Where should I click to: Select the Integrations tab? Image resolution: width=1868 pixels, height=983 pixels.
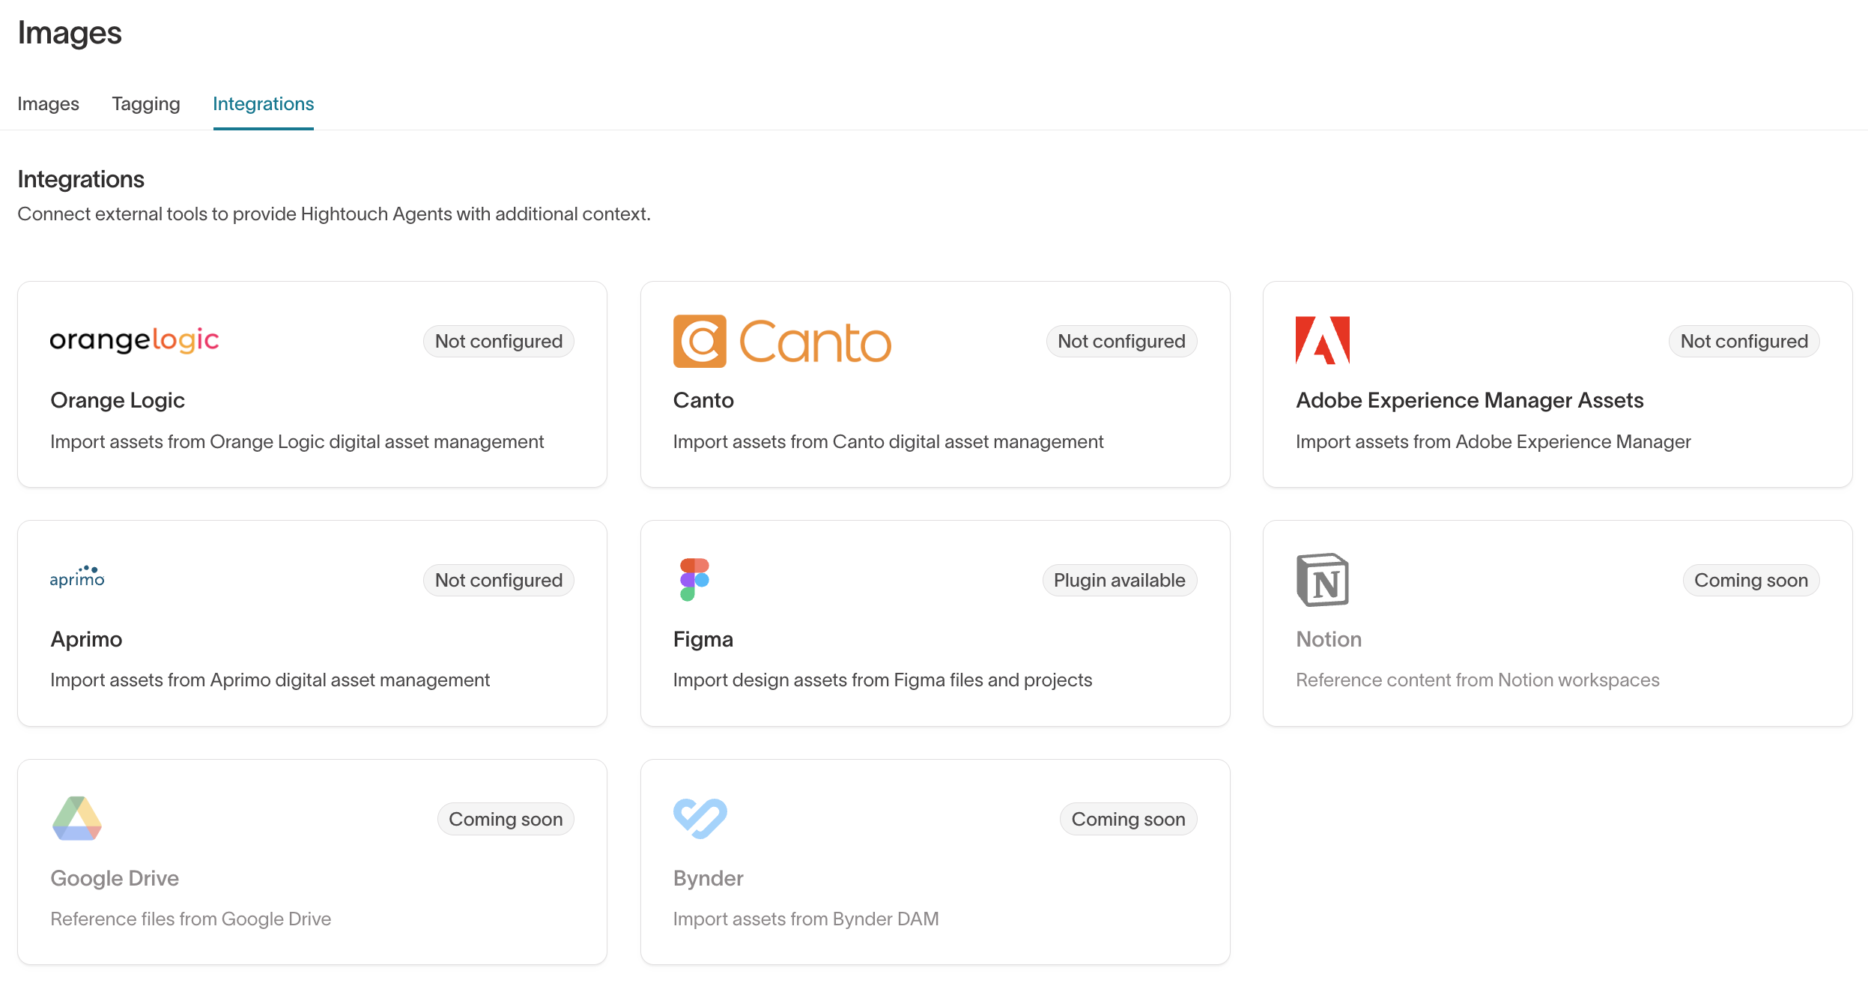point(263,104)
